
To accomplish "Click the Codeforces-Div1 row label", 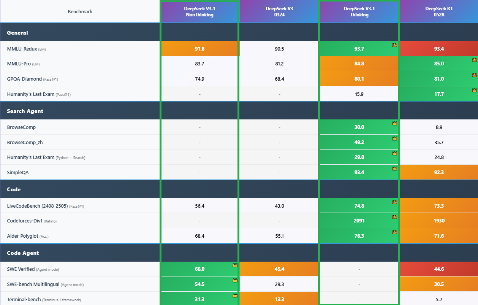I will (x=32, y=221).
